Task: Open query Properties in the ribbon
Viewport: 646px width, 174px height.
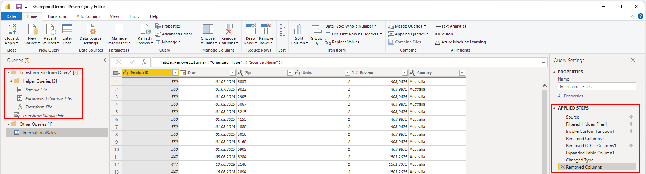Action: 168,26
